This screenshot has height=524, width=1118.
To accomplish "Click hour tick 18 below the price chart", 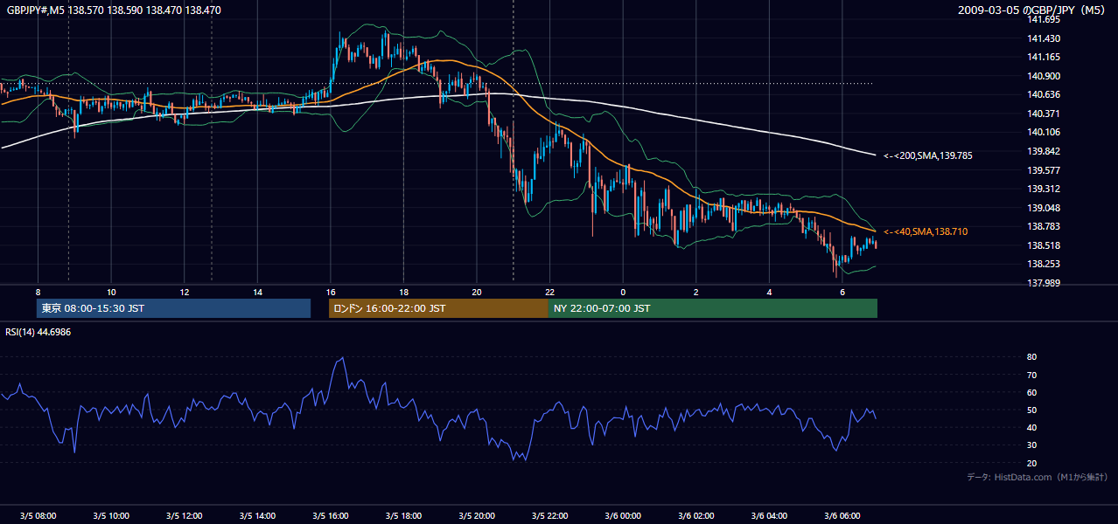I will point(403,292).
